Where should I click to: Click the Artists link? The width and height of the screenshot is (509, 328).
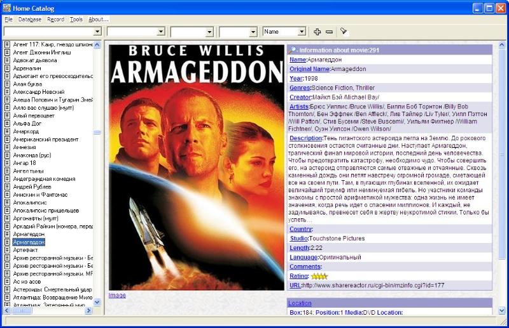click(299, 107)
